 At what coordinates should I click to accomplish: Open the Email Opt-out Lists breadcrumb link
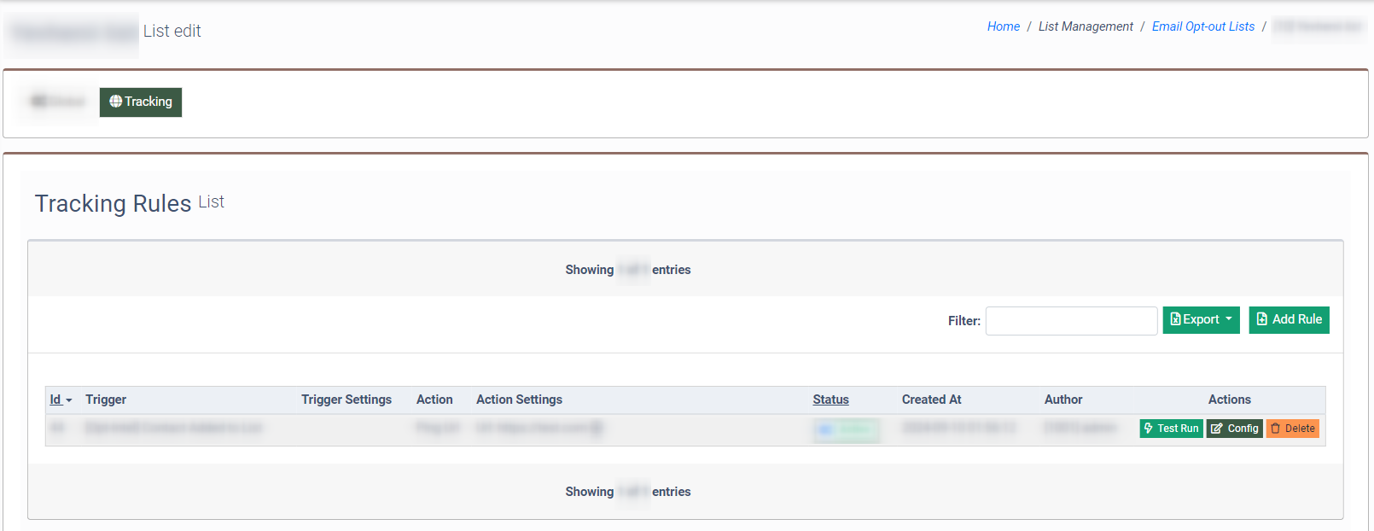coord(1202,26)
